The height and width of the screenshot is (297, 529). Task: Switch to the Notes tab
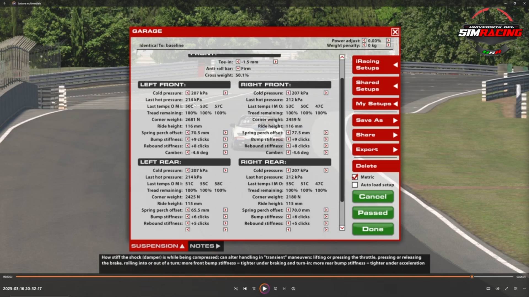pyautogui.click(x=205, y=246)
